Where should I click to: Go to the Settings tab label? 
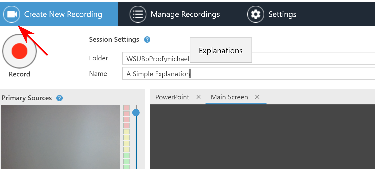(x=282, y=14)
